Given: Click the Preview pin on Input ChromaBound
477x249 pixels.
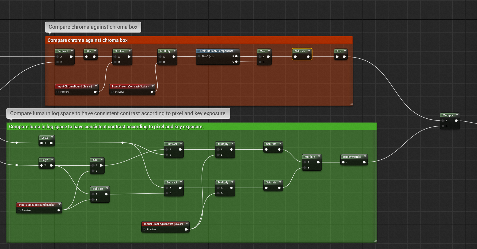Looking at the screenshot, I should [58, 92].
